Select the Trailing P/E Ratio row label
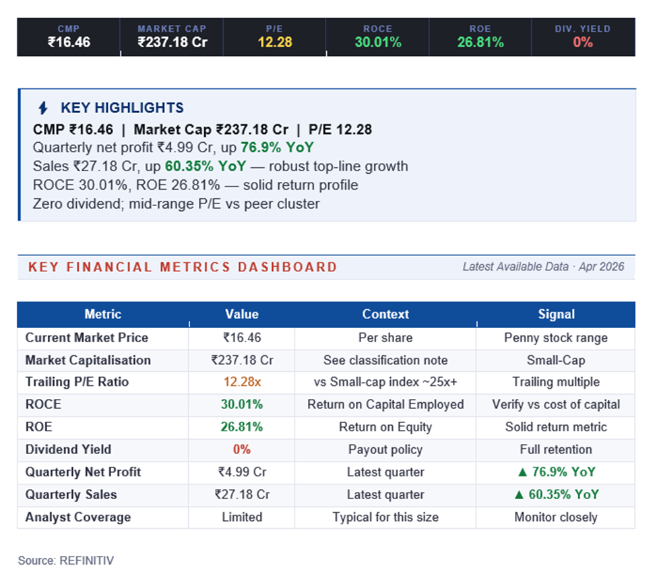657x574 pixels. click(x=77, y=382)
